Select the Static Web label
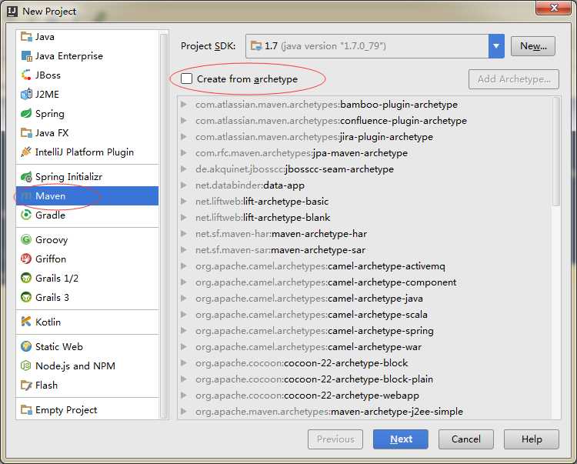Screen dimensions: 577x464 pyautogui.click(x=59, y=346)
